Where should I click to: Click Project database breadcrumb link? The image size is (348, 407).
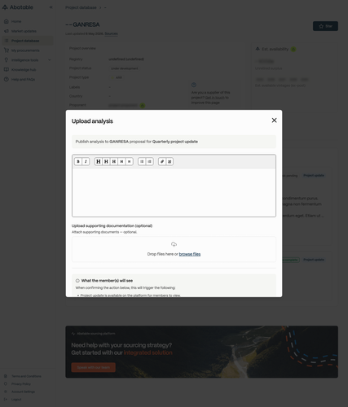coord(81,7)
